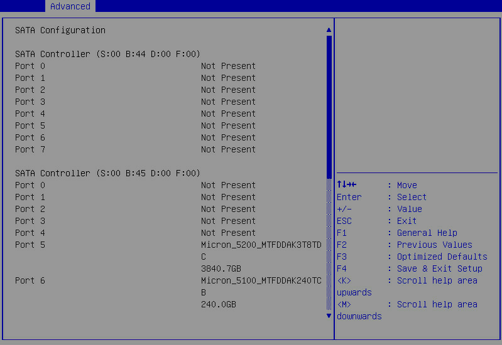This screenshot has height=345, width=502.
Task: Click the <K> key label
Action: [344, 281]
